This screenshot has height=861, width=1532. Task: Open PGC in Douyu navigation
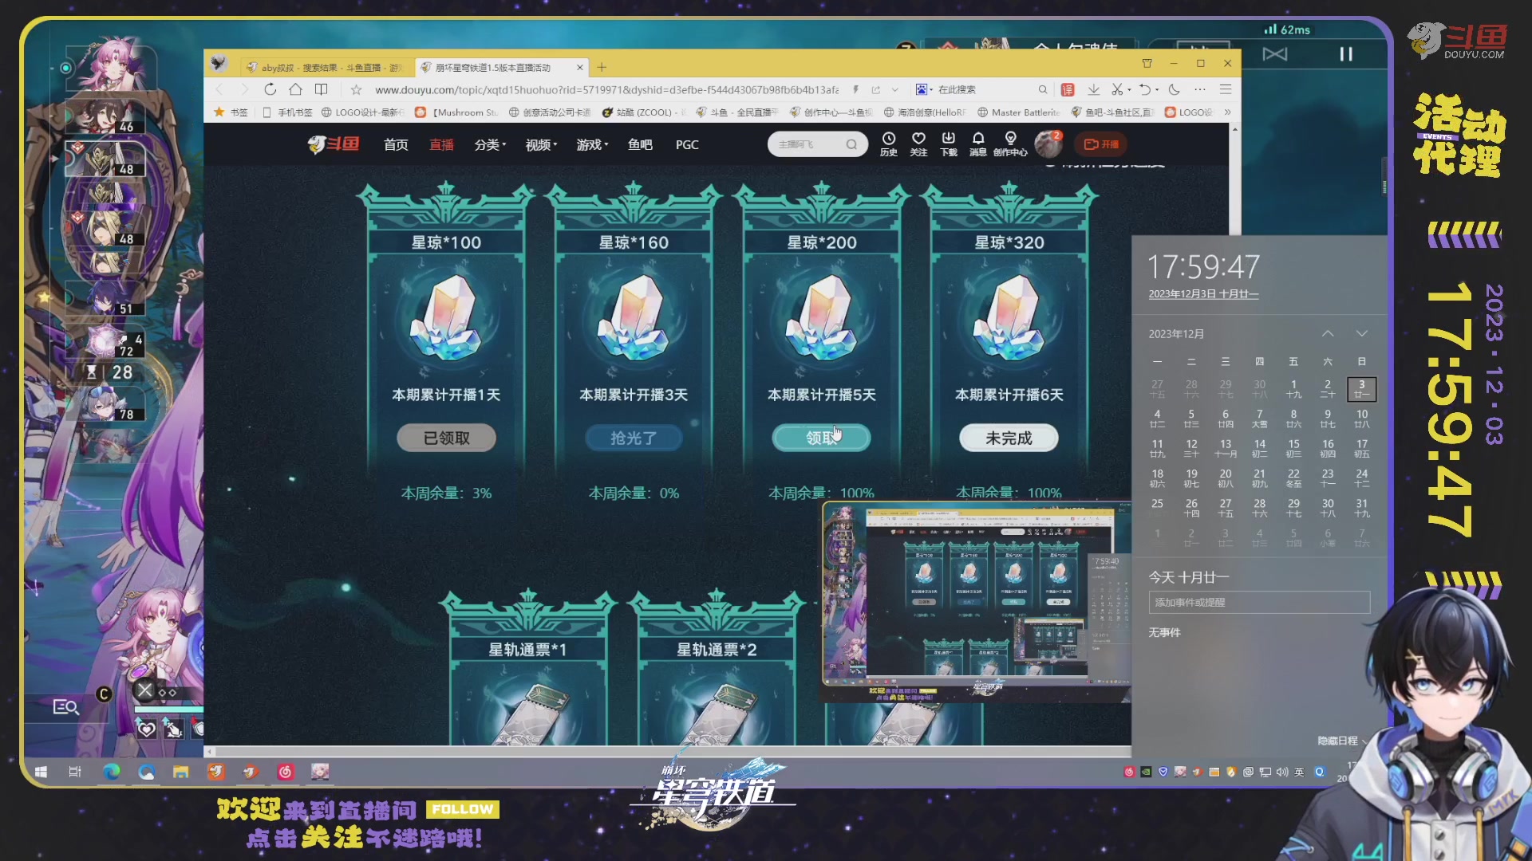tap(687, 144)
